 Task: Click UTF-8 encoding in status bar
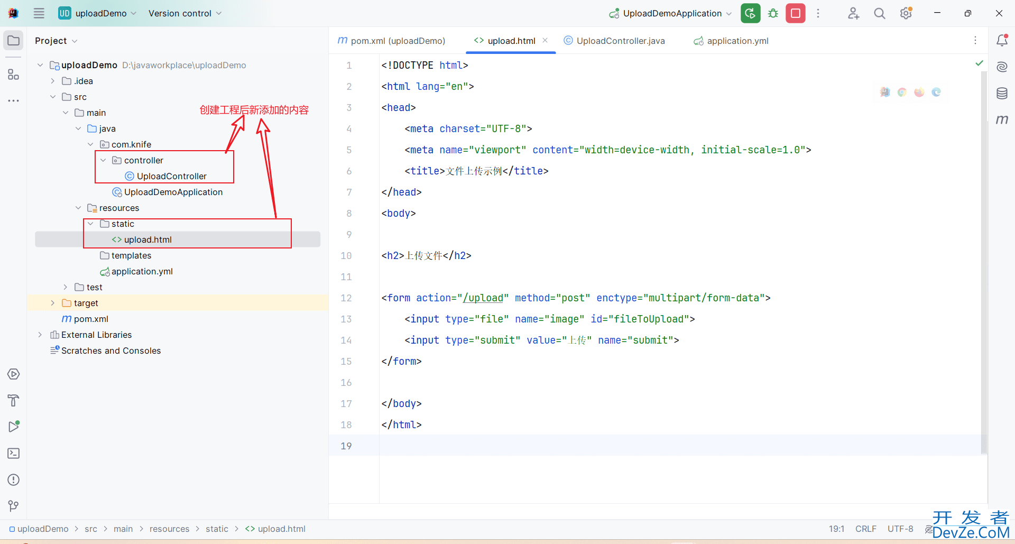coord(900,529)
